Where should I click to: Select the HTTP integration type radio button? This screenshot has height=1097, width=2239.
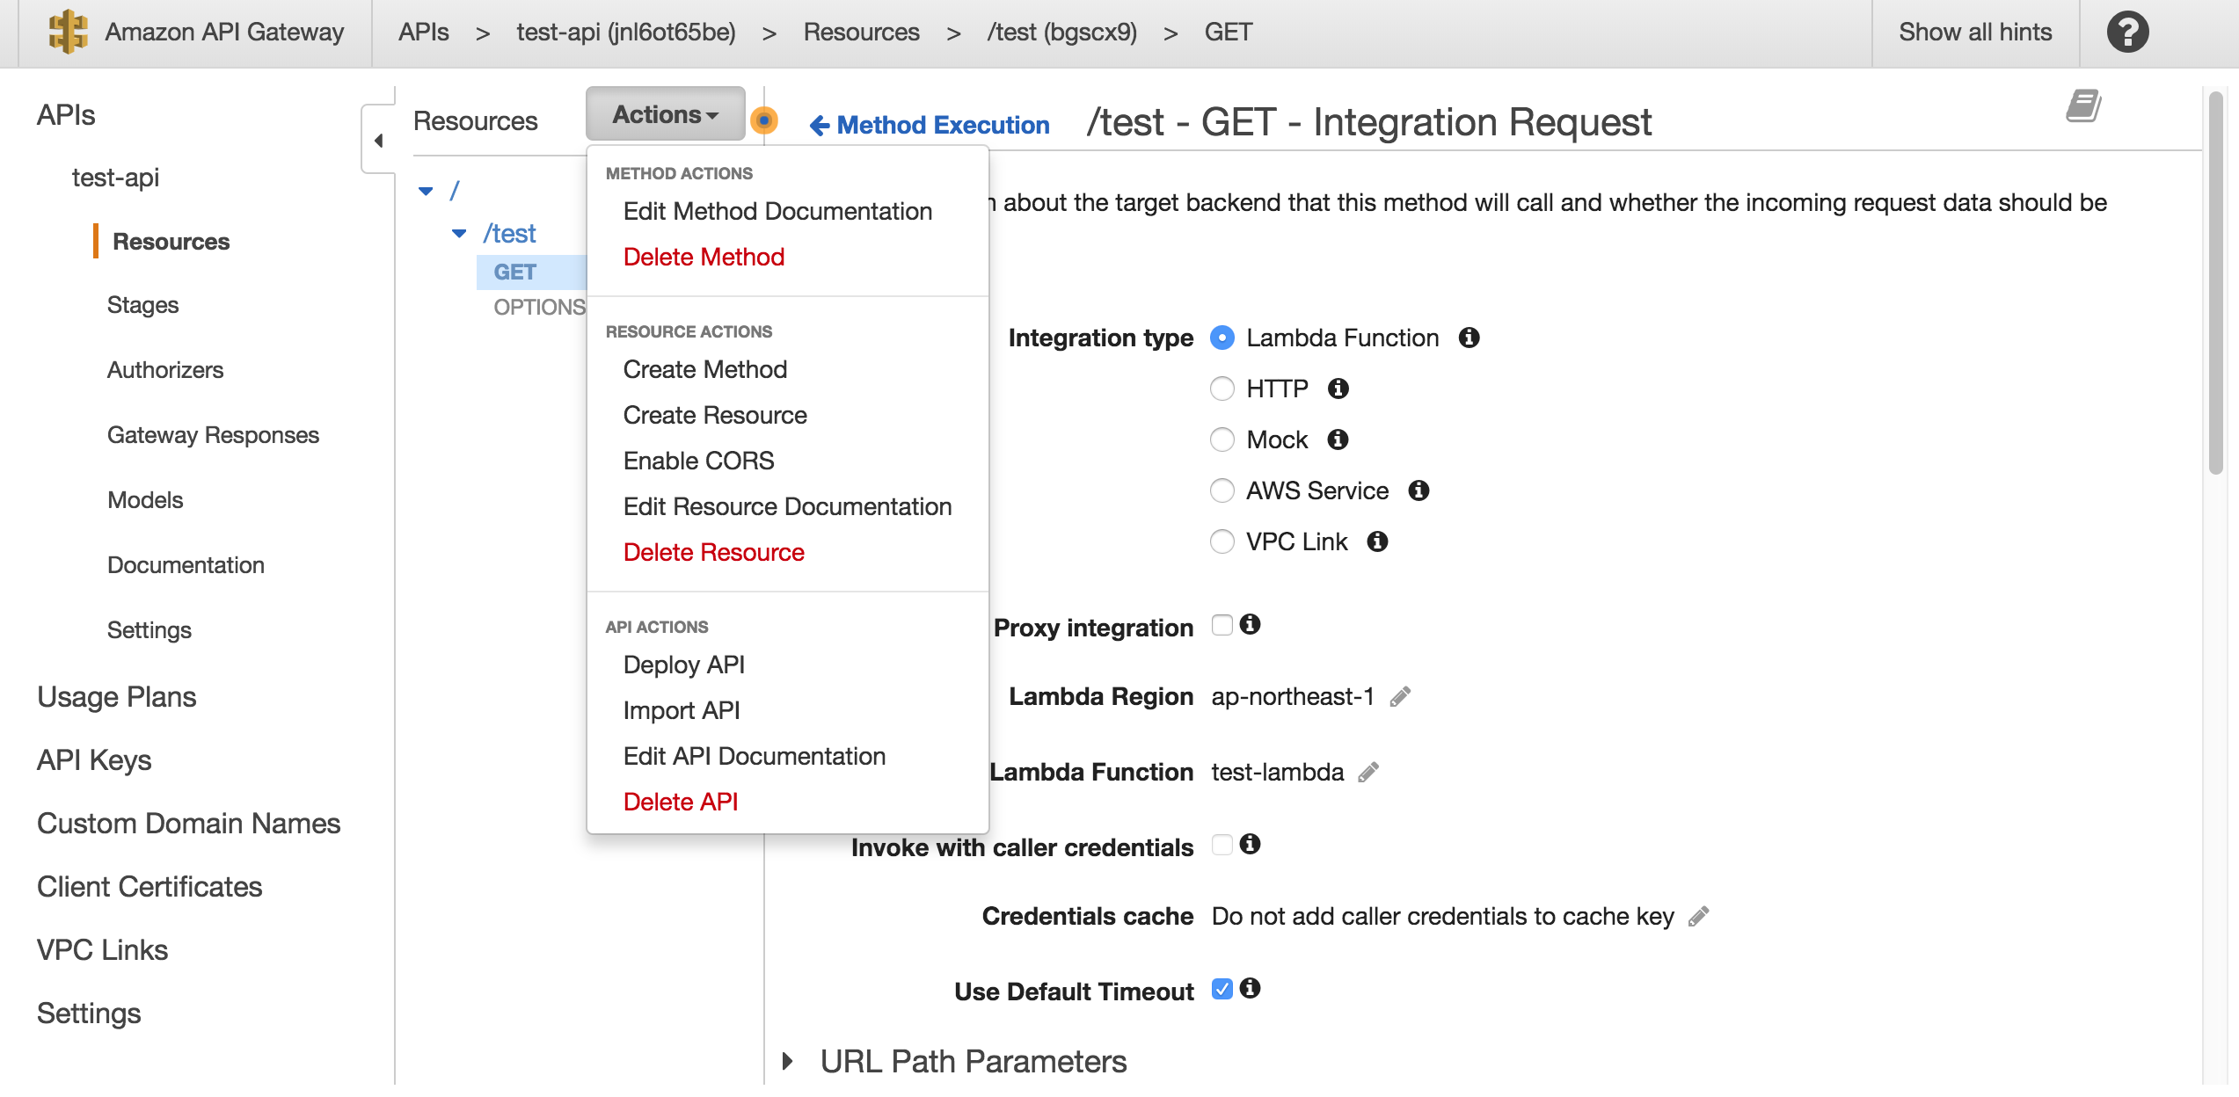tap(1222, 389)
